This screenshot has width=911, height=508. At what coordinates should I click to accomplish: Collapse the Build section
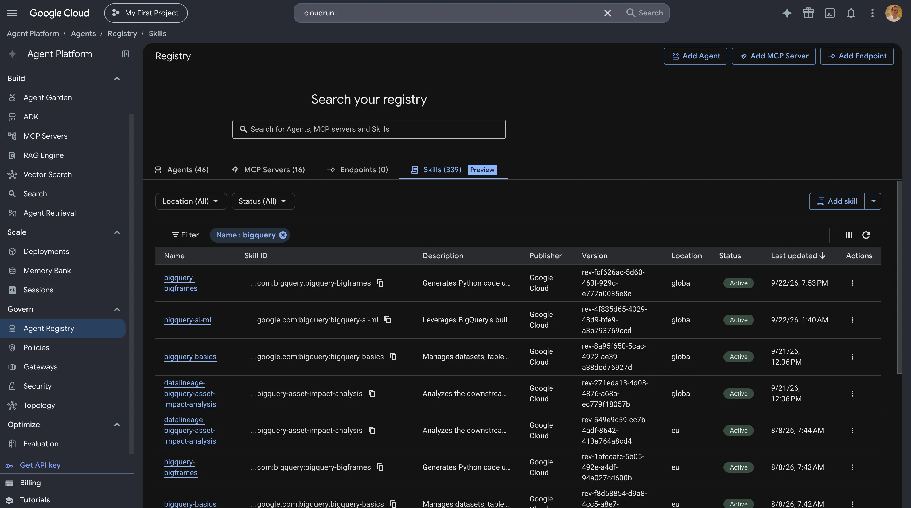click(x=117, y=79)
